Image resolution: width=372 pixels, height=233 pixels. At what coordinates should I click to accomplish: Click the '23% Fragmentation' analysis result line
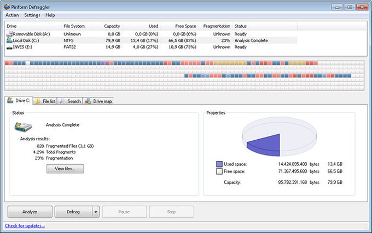pyautogui.click(x=54, y=158)
